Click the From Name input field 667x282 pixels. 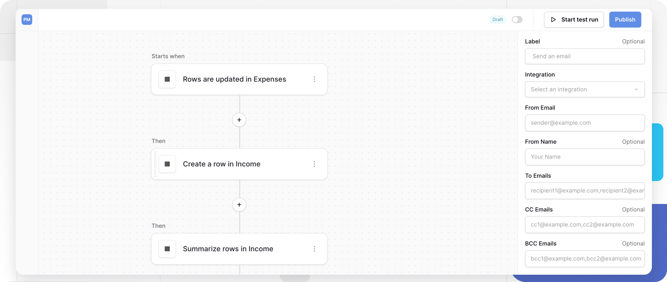pos(585,157)
